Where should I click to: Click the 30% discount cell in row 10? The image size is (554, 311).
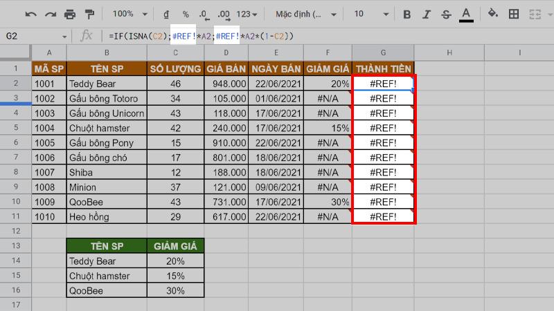tap(328, 202)
